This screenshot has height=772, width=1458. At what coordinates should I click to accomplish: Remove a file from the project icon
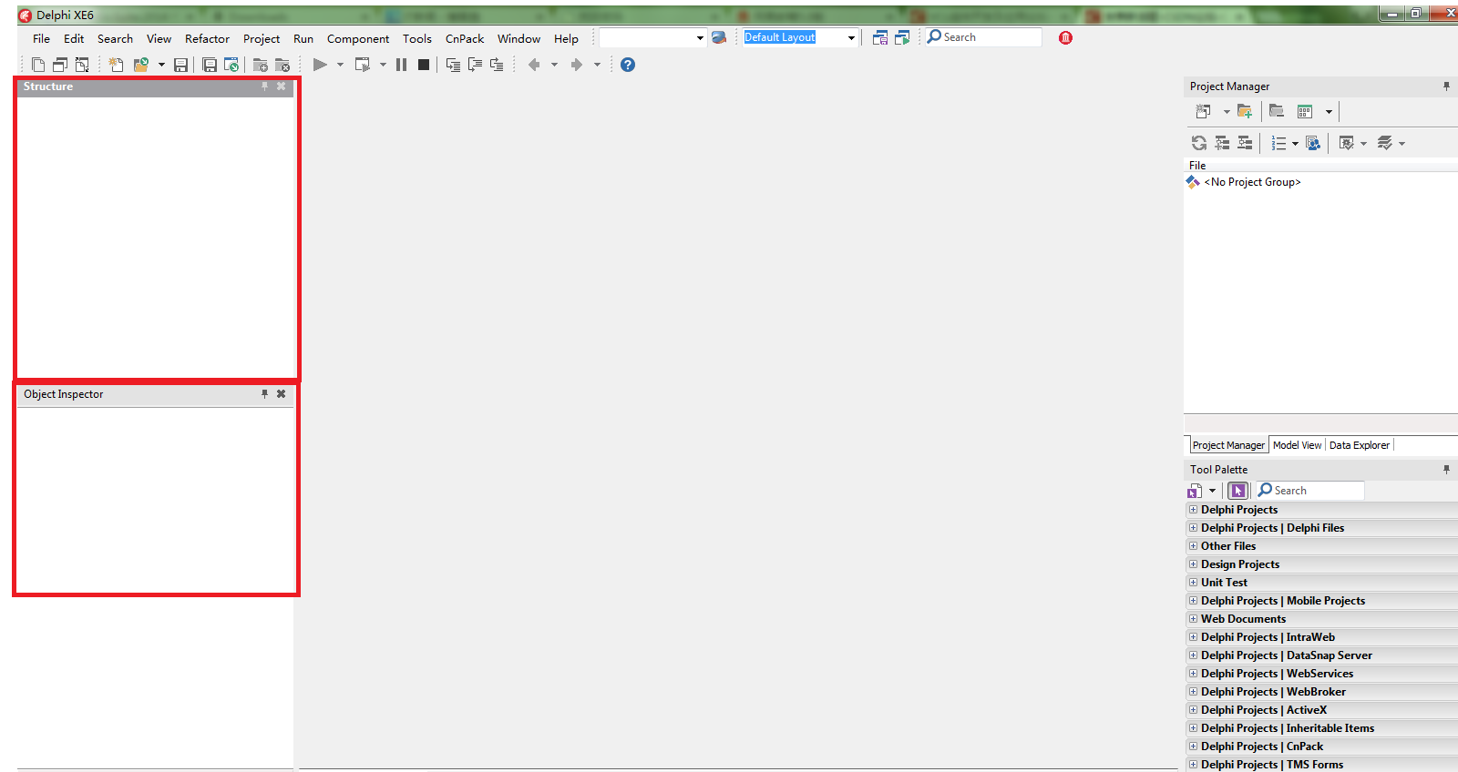(282, 65)
